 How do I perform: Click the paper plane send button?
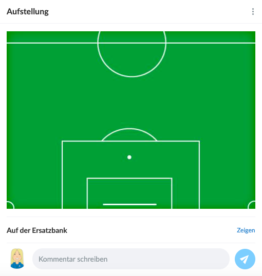point(245,259)
